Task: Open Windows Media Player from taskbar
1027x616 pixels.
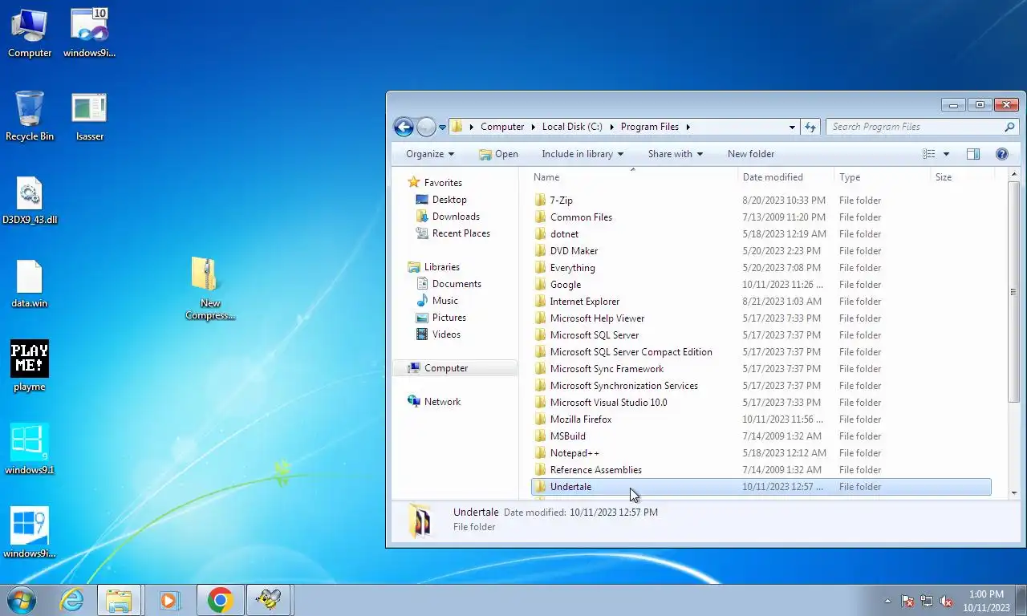Action: 169,600
